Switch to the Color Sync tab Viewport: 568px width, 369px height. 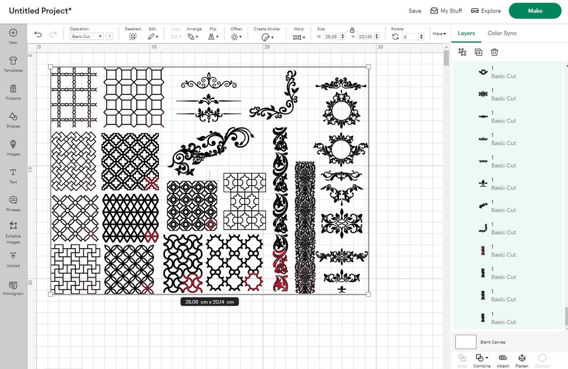[x=502, y=33]
